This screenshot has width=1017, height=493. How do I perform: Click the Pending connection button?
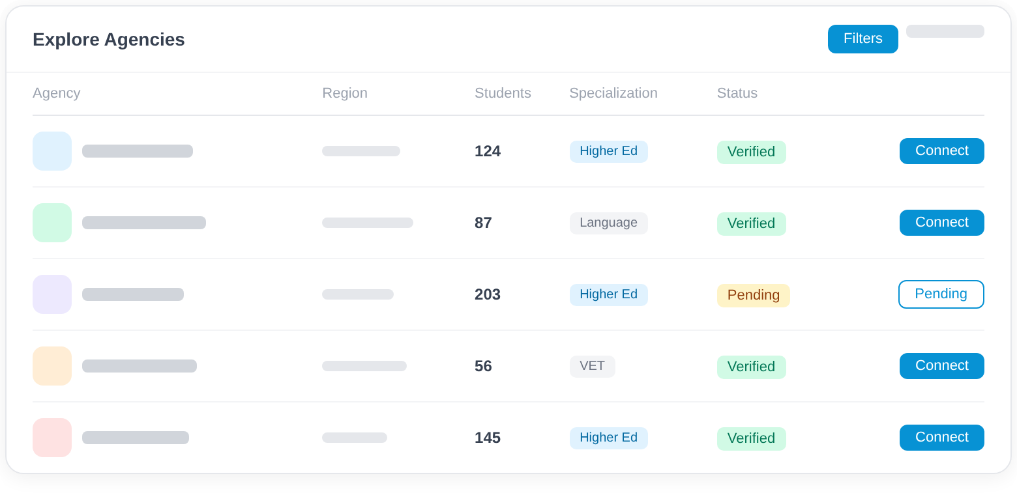pos(941,294)
